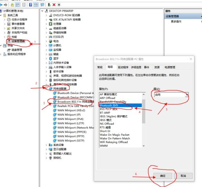This screenshot has width=202, height=187.
Task: Click the 显示适配器 icon
Action: [x=51, y=149]
